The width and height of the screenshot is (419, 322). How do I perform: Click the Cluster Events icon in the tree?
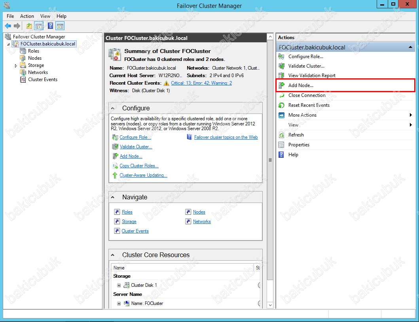tap(23, 80)
